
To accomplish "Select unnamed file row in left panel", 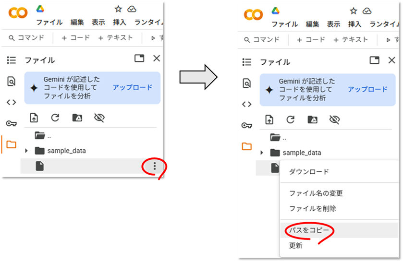I will pyautogui.click(x=91, y=166).
